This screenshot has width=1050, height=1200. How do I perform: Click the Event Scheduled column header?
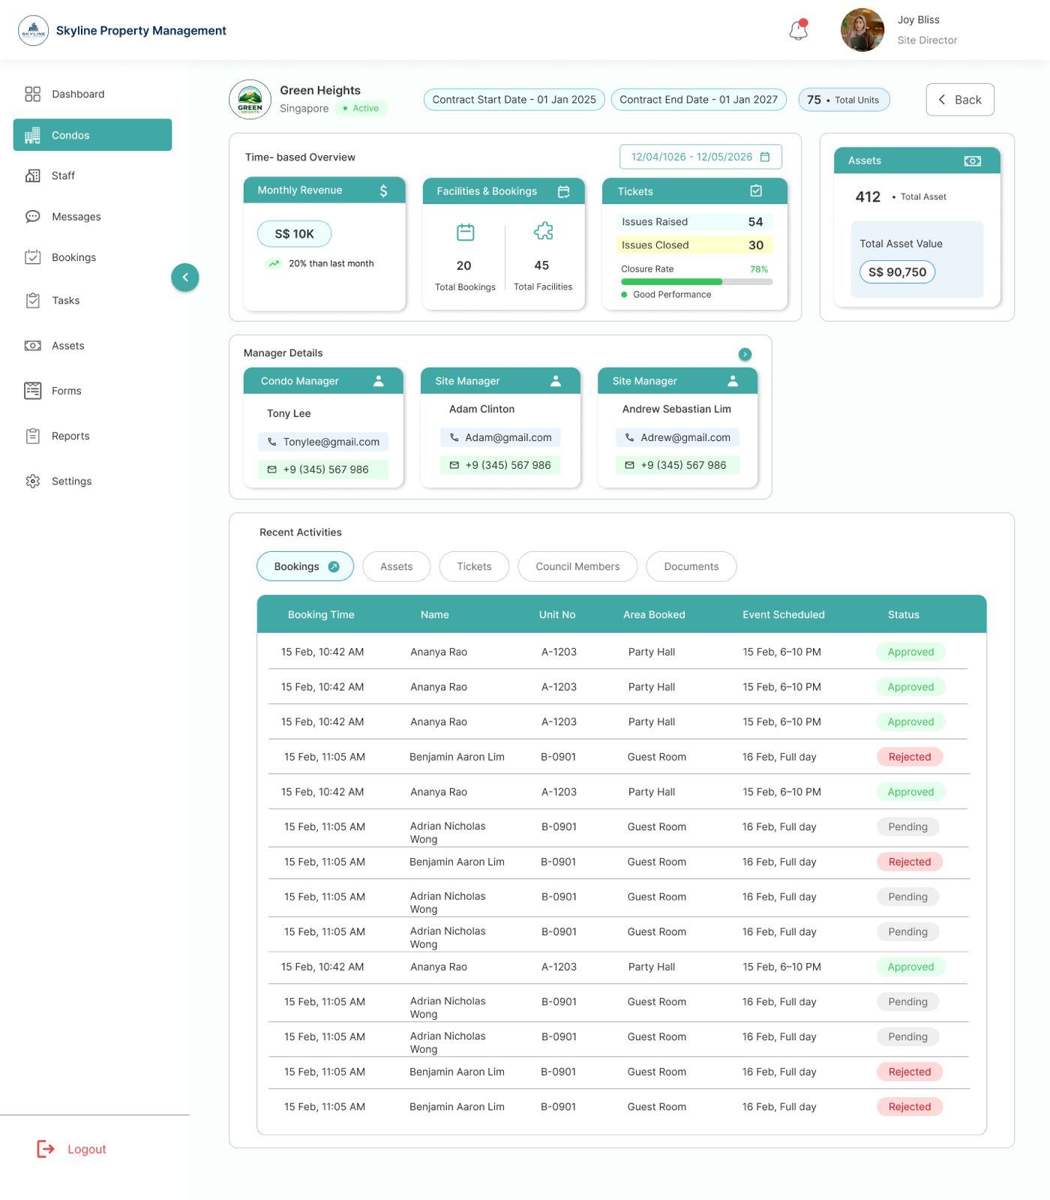pyautogui.click(x=784, y=614)
